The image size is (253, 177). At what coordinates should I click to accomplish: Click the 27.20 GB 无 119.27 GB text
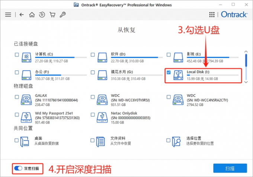[51, 61]
